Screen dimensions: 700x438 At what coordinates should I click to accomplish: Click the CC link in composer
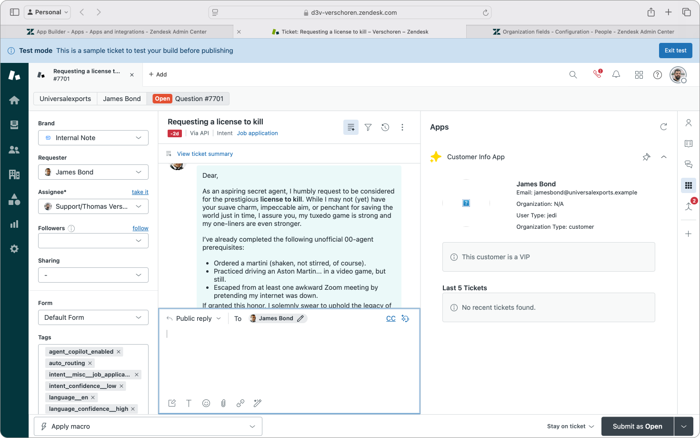tap(391, 318)
